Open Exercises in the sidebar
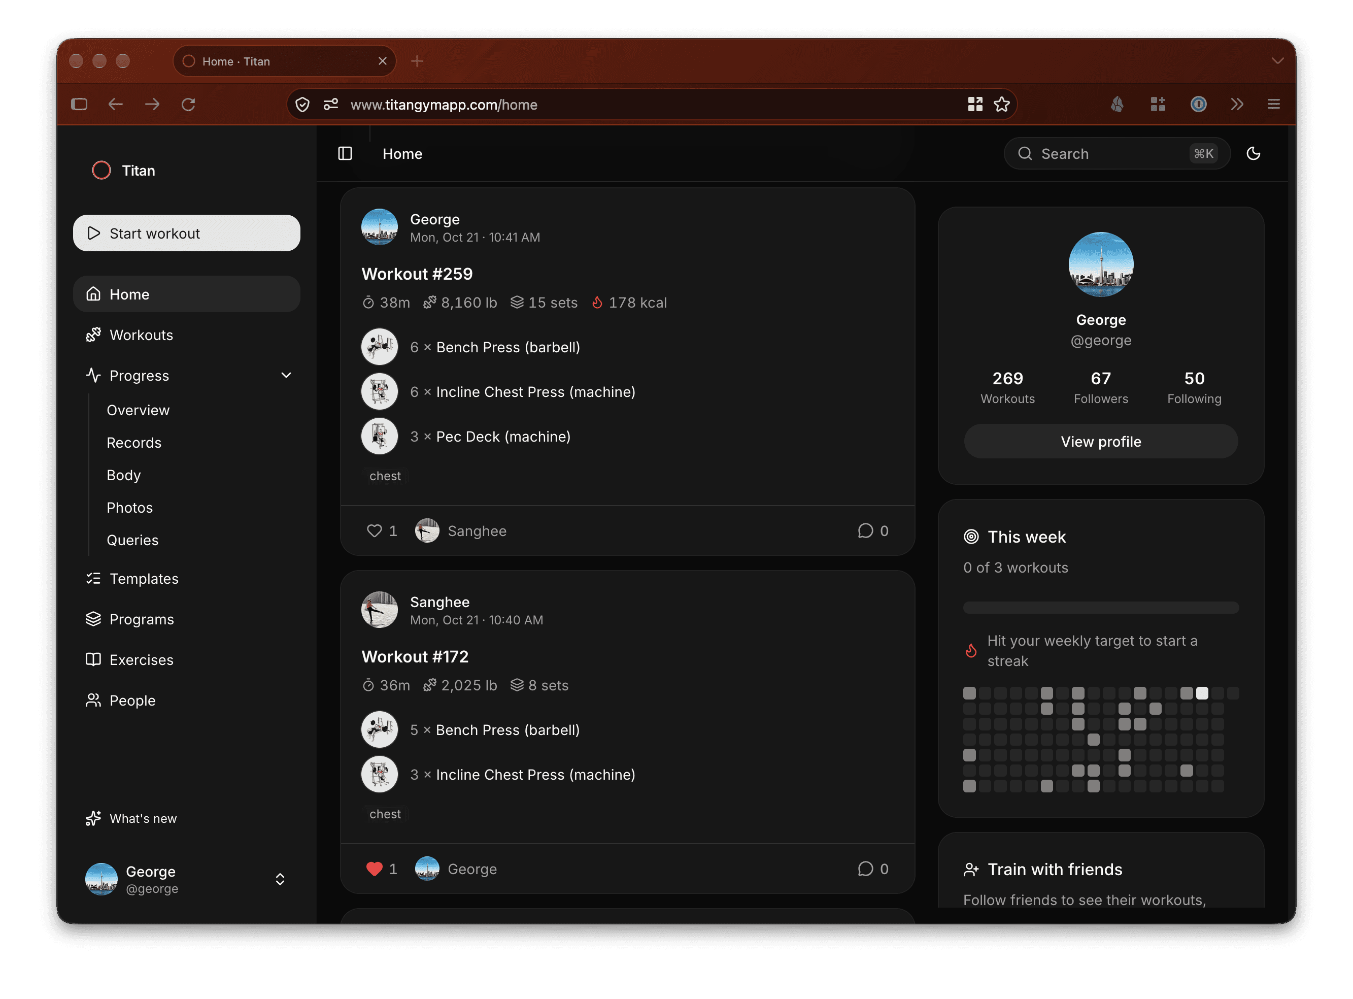Viewport: 1353px width, 999px height. [186, 660]
